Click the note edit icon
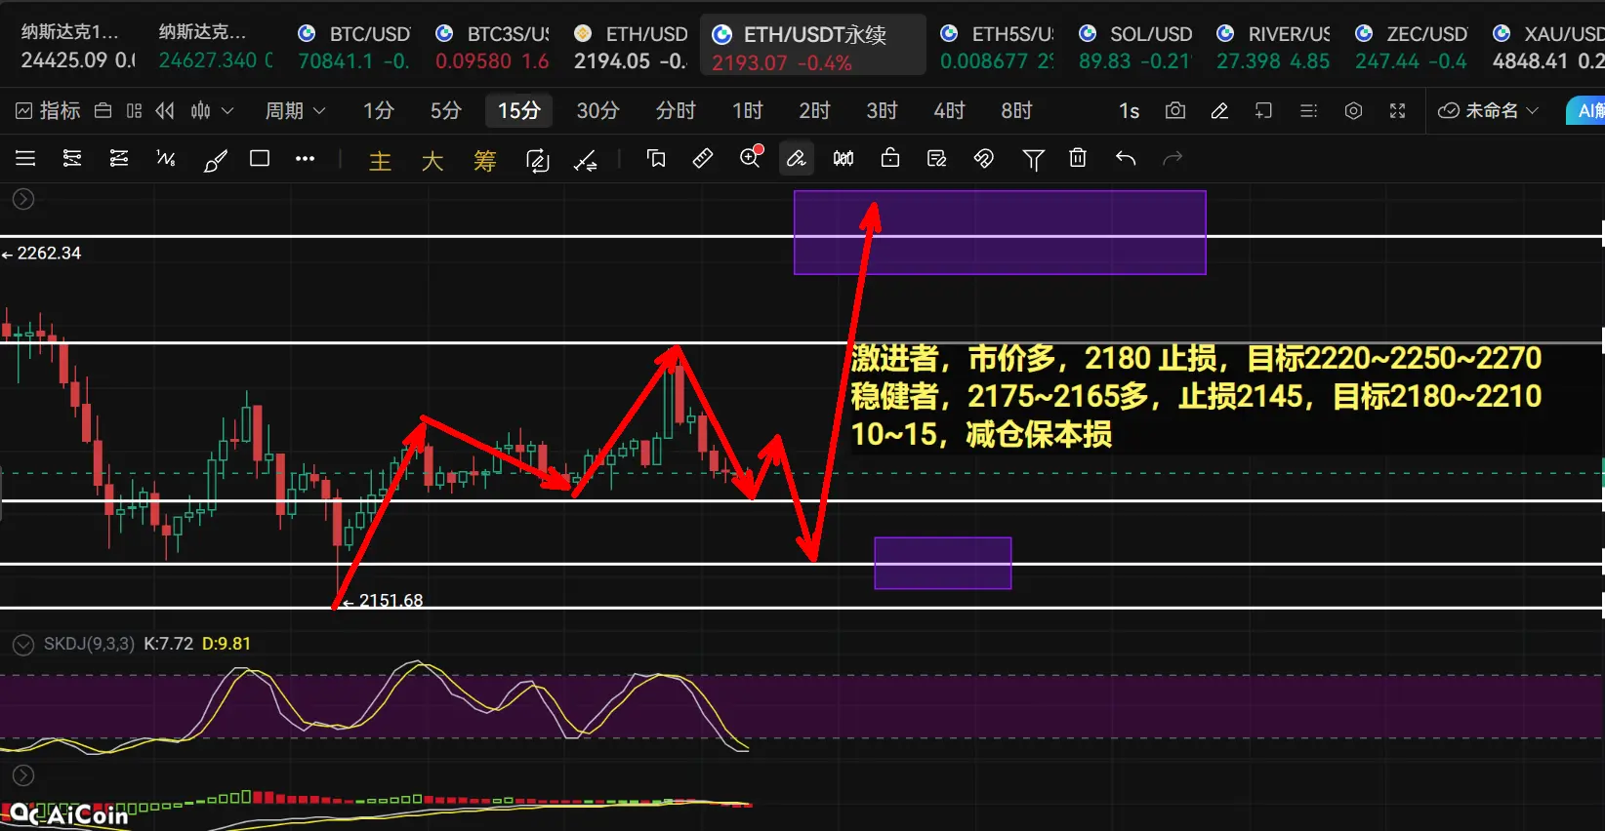Viewport: 1605px width, 831px height. (937, 158)
